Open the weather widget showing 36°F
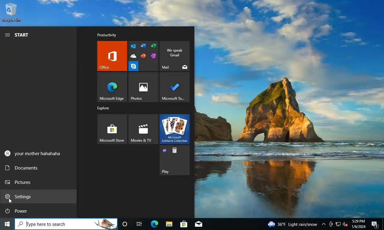Image resolution: width=384 pixels, height=230 pixels. click(x=292, y=224)
